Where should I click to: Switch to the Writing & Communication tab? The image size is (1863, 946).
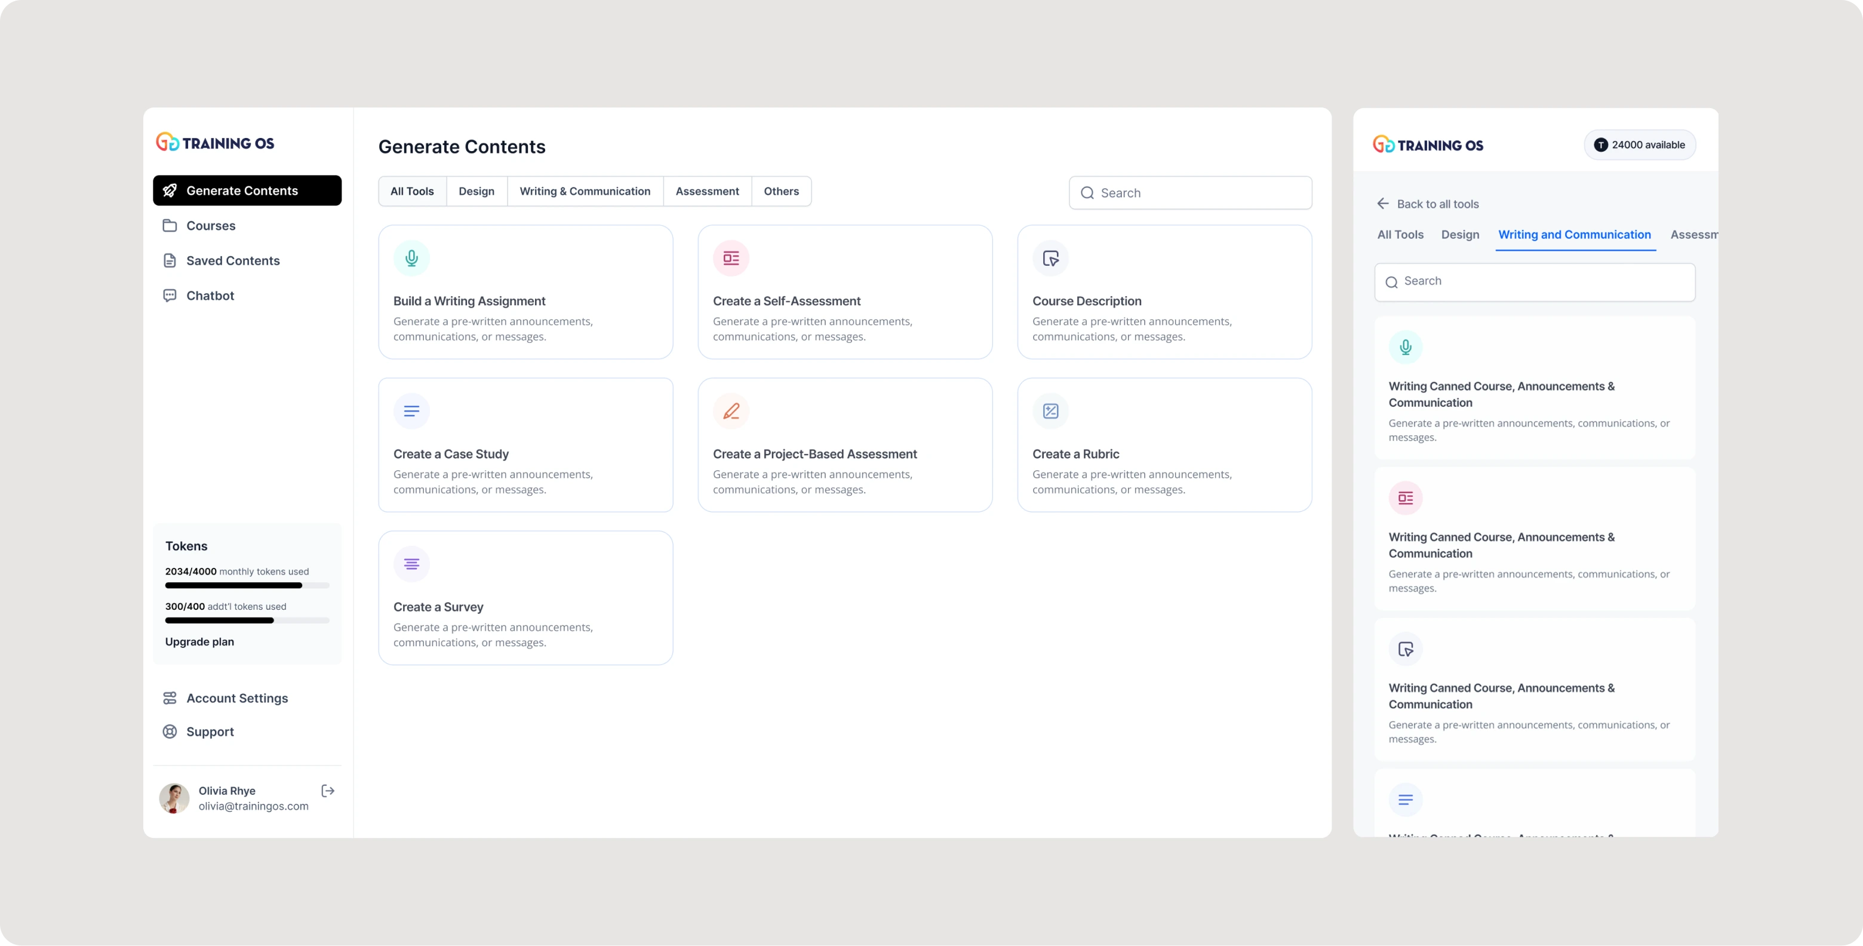585,192
